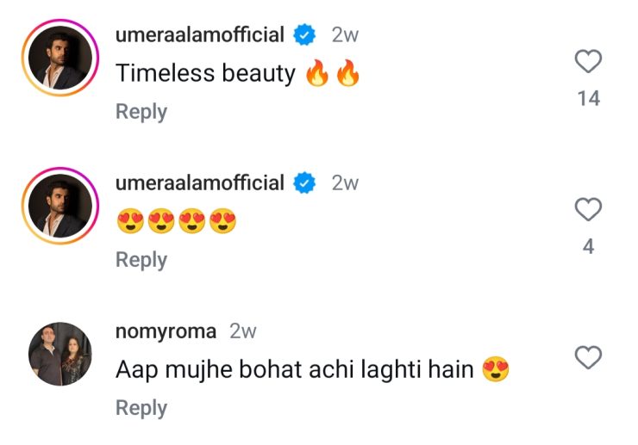View the 14 likes count

tap(588, 99)
